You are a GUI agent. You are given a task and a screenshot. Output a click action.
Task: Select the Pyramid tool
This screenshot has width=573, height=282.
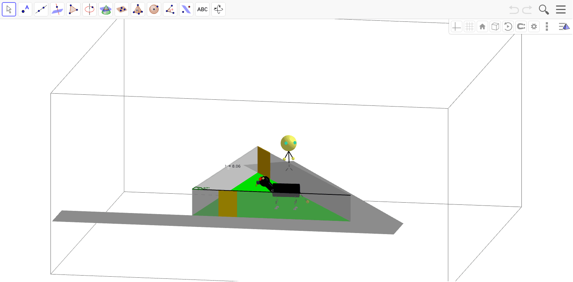tap(138, 9)
